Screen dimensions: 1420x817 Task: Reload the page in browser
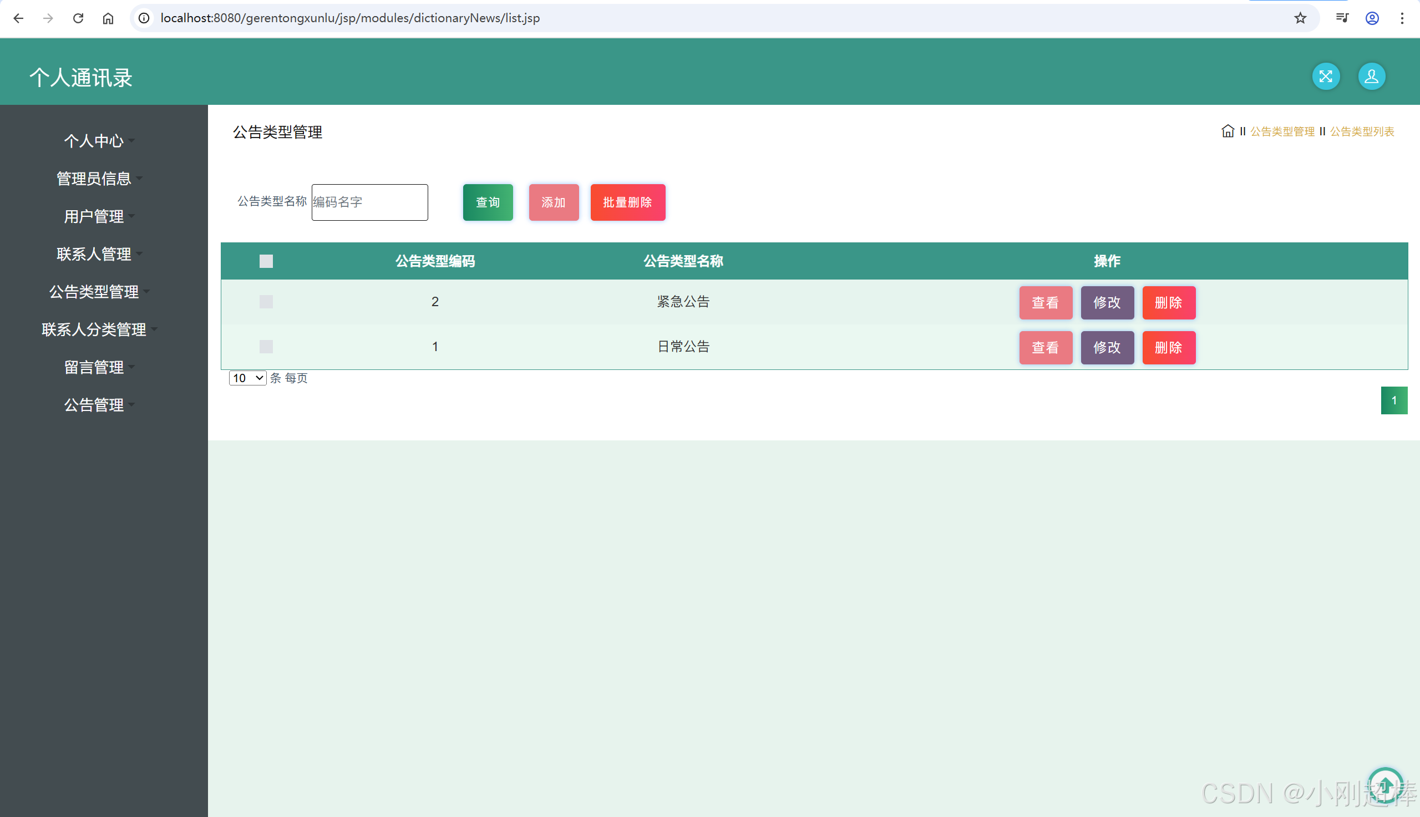(78, 18)
